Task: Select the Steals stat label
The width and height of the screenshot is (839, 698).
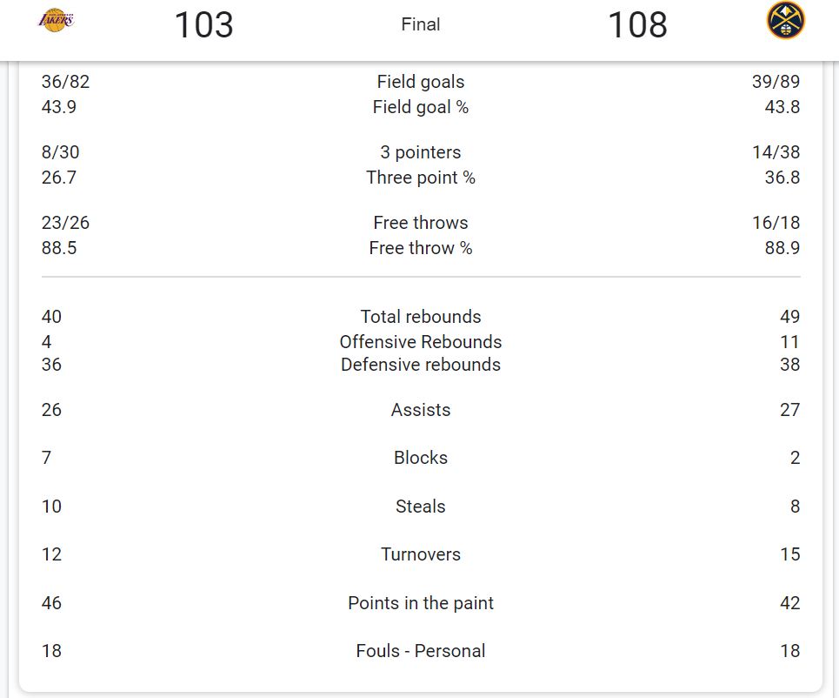Action: (x=421, y=507)
